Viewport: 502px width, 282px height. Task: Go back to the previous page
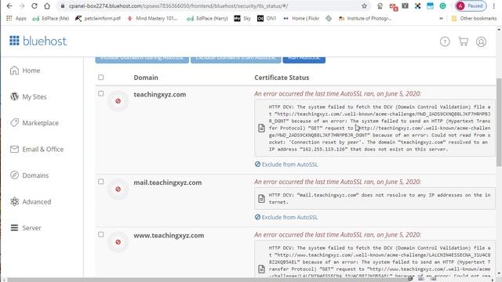click(9, 6)
